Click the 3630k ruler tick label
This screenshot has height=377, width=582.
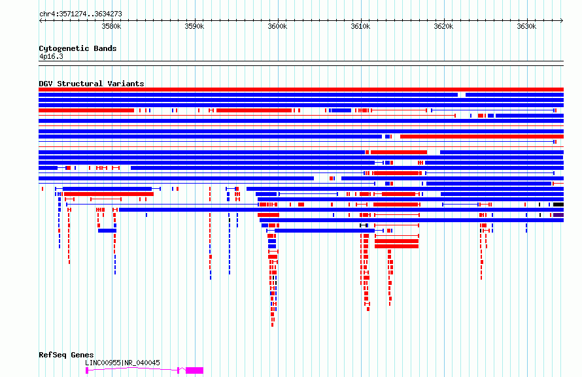click(x=526, y=27)
